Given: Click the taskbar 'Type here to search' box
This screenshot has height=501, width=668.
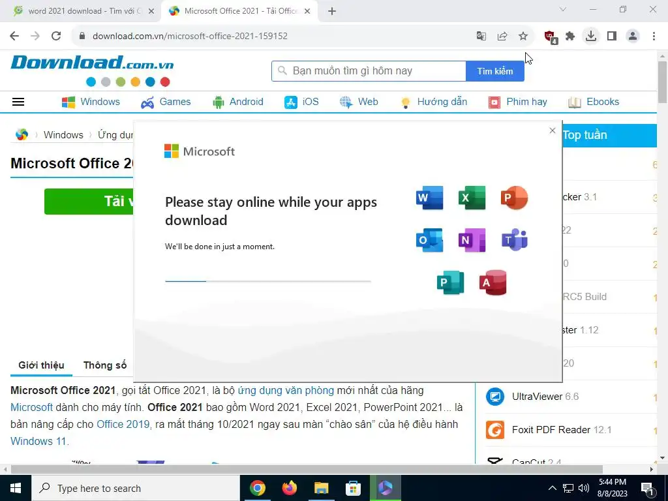Looking at the screenshot, I should point(136,488).
